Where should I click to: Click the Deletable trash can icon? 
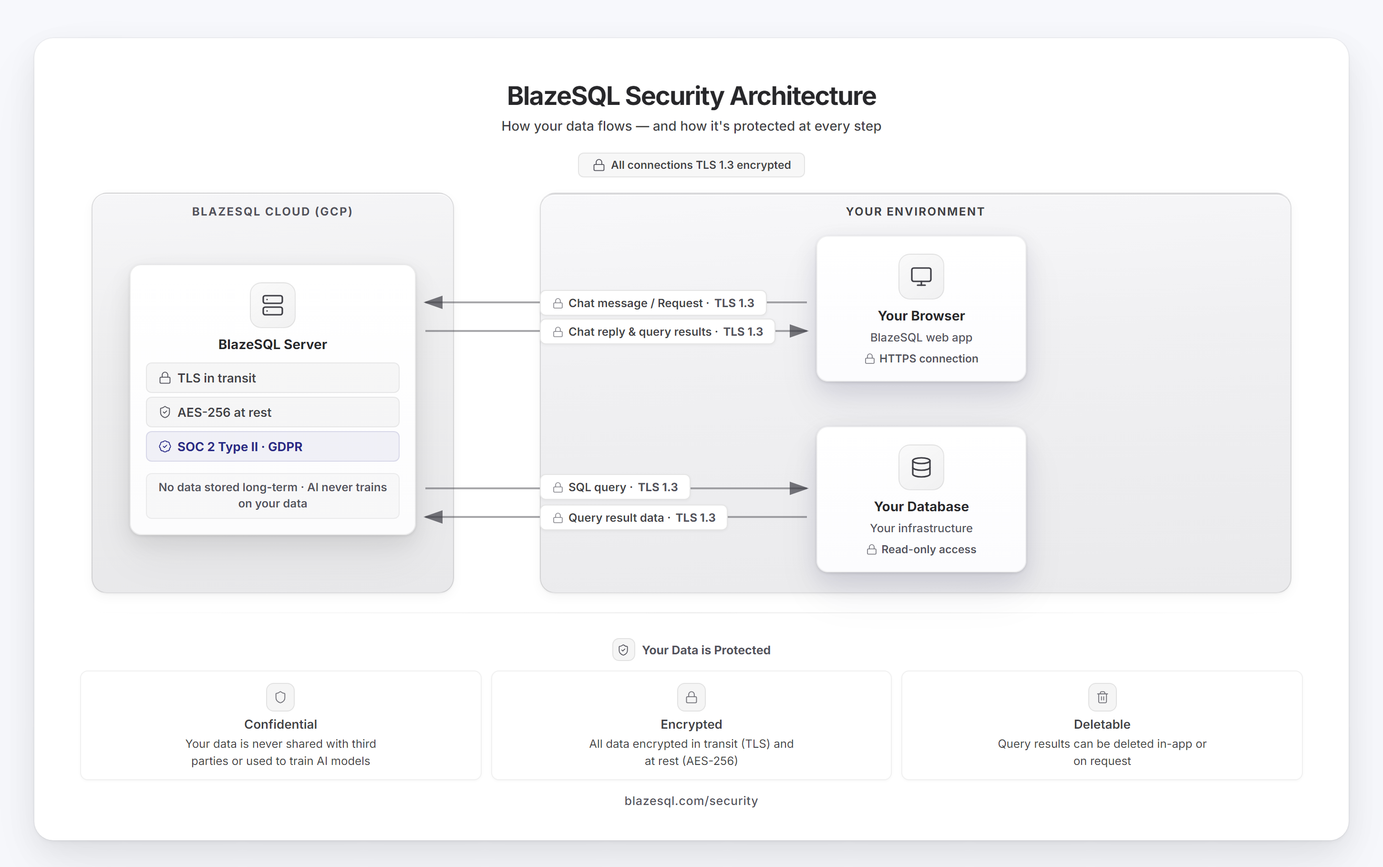coord(1102,697)
